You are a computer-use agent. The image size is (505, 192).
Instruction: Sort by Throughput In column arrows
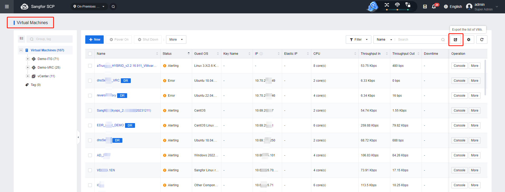387,54
